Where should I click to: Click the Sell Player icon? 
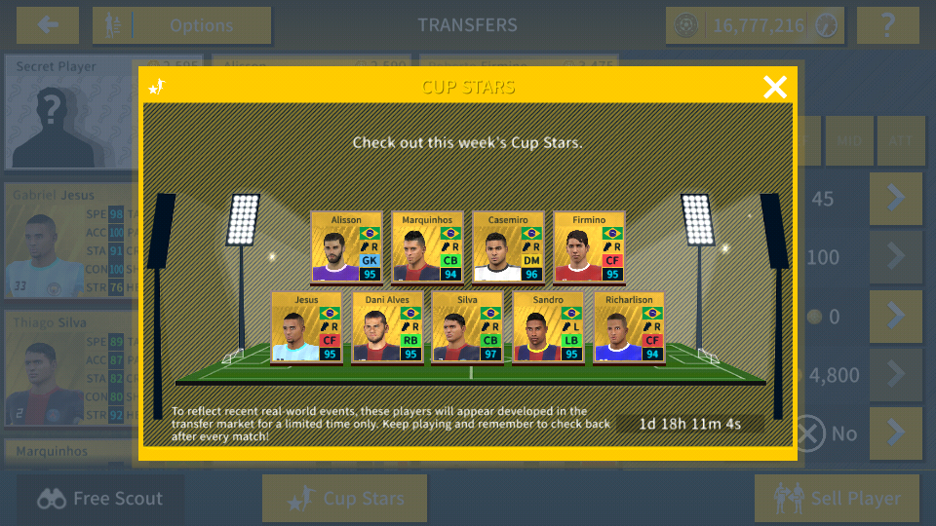(x=789, y=498)
